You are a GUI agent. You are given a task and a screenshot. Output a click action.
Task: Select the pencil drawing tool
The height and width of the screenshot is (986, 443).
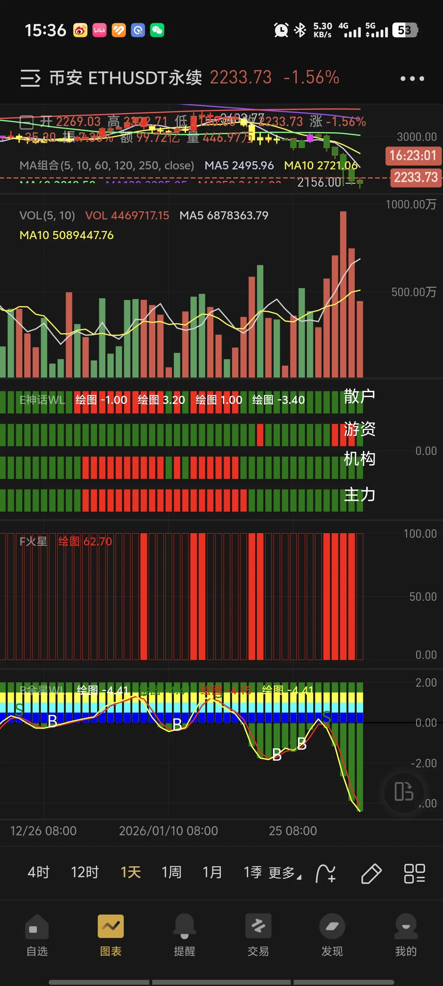[371, 873]
